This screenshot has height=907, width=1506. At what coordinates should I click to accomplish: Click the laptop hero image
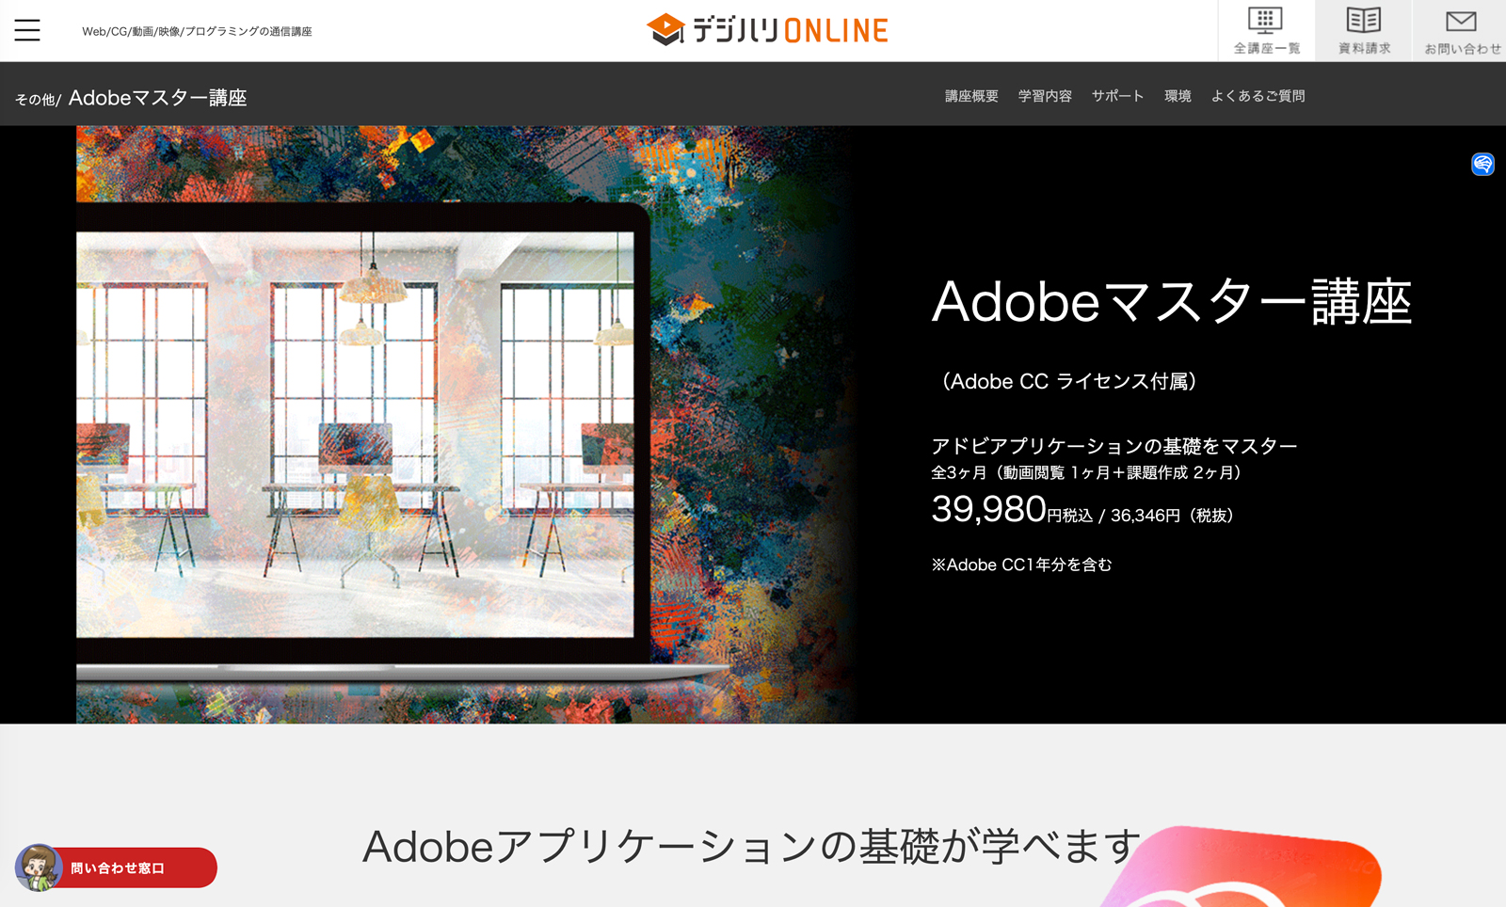466,424
